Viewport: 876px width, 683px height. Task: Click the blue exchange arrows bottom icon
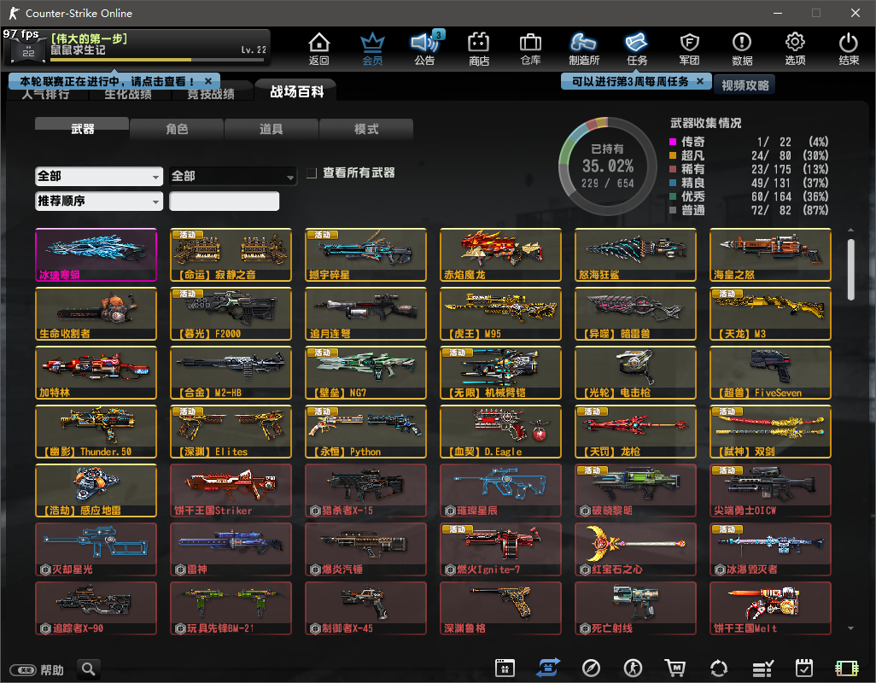coord(549,668)
